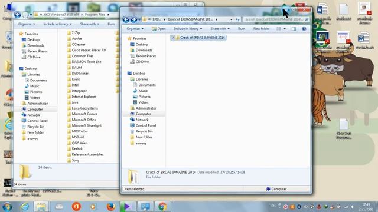Screen dimensions: 378x212
Task: Select Computer in front window sidebar
Action: click(x=141, y=114)
